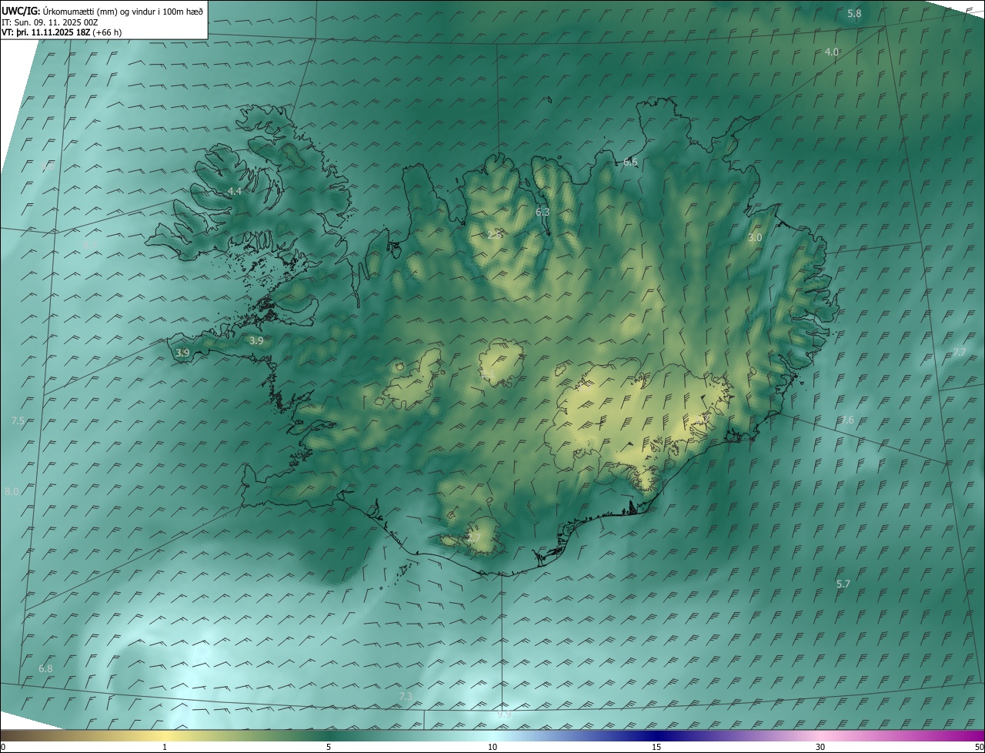This screenshot has width=985, height=753.
Task: Select the 5.7 value label
Action: [843, 584]
